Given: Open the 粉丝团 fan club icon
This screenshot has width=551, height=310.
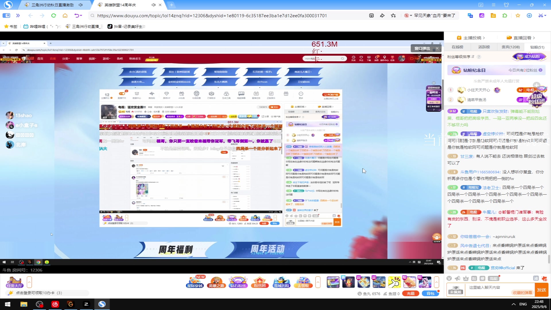Looking at the screenshot, I should point(260,282).
